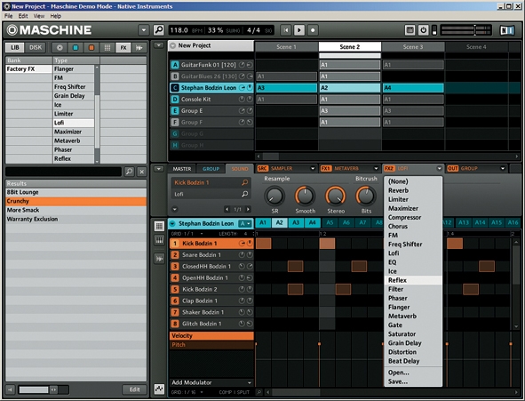Select the FX browser filter button

(123, 48)
